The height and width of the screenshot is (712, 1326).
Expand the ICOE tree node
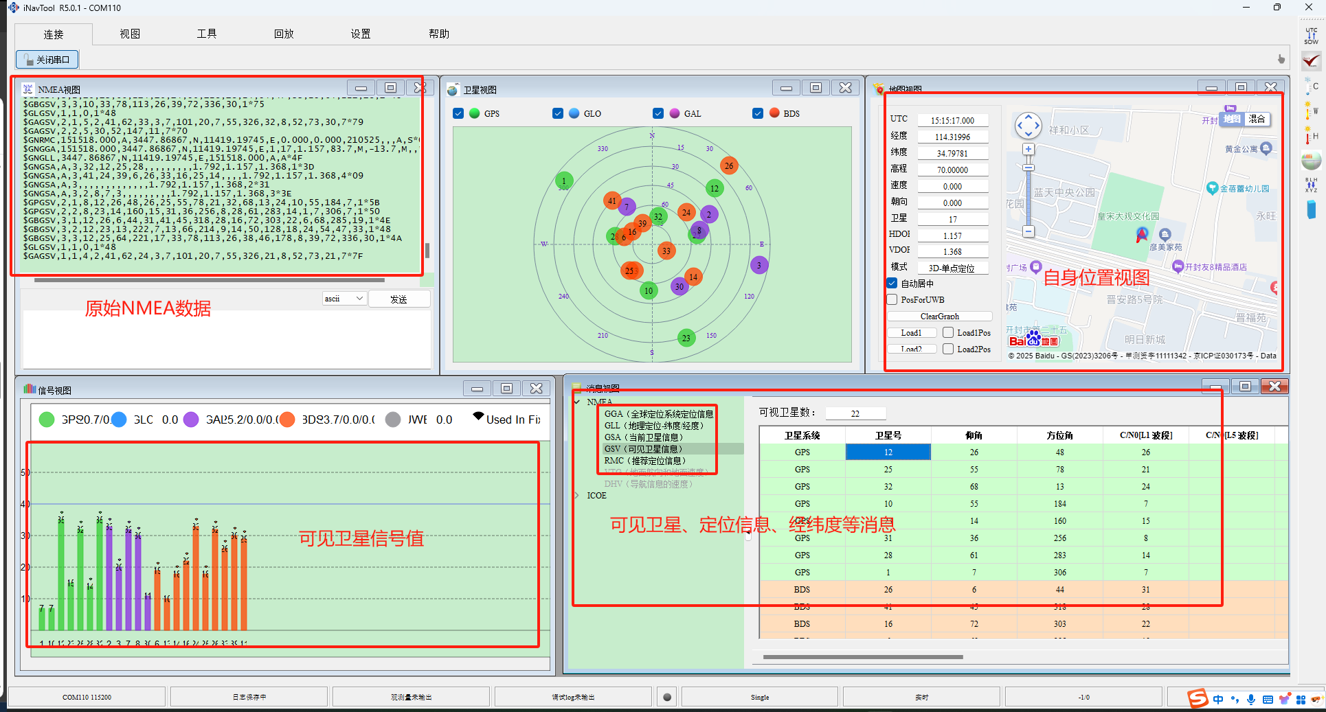(x=577, y=495)
